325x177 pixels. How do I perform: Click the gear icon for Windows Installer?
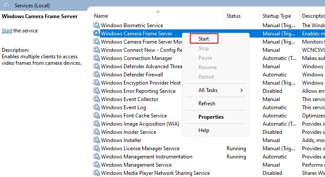96,140
